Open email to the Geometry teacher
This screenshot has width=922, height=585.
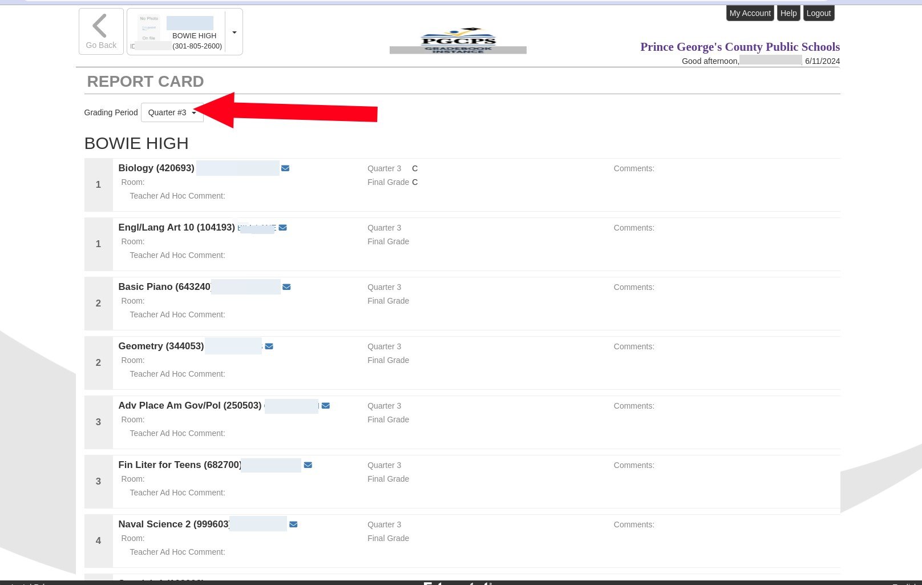click(269, 346)
